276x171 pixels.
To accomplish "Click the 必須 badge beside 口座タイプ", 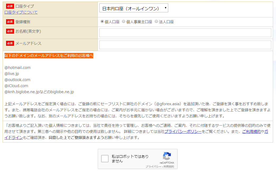I will click(10, 6).
